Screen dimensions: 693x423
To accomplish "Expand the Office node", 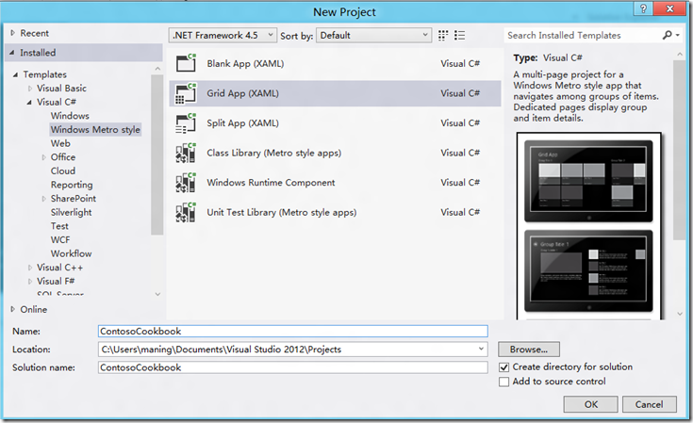I will point(43,157).
